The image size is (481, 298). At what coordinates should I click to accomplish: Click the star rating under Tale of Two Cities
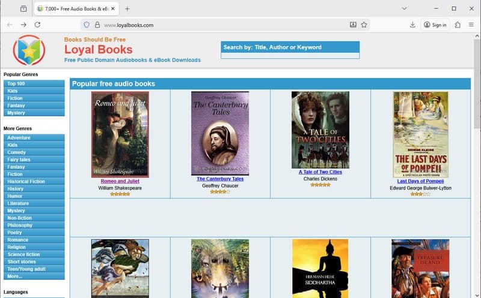point(320,185)
